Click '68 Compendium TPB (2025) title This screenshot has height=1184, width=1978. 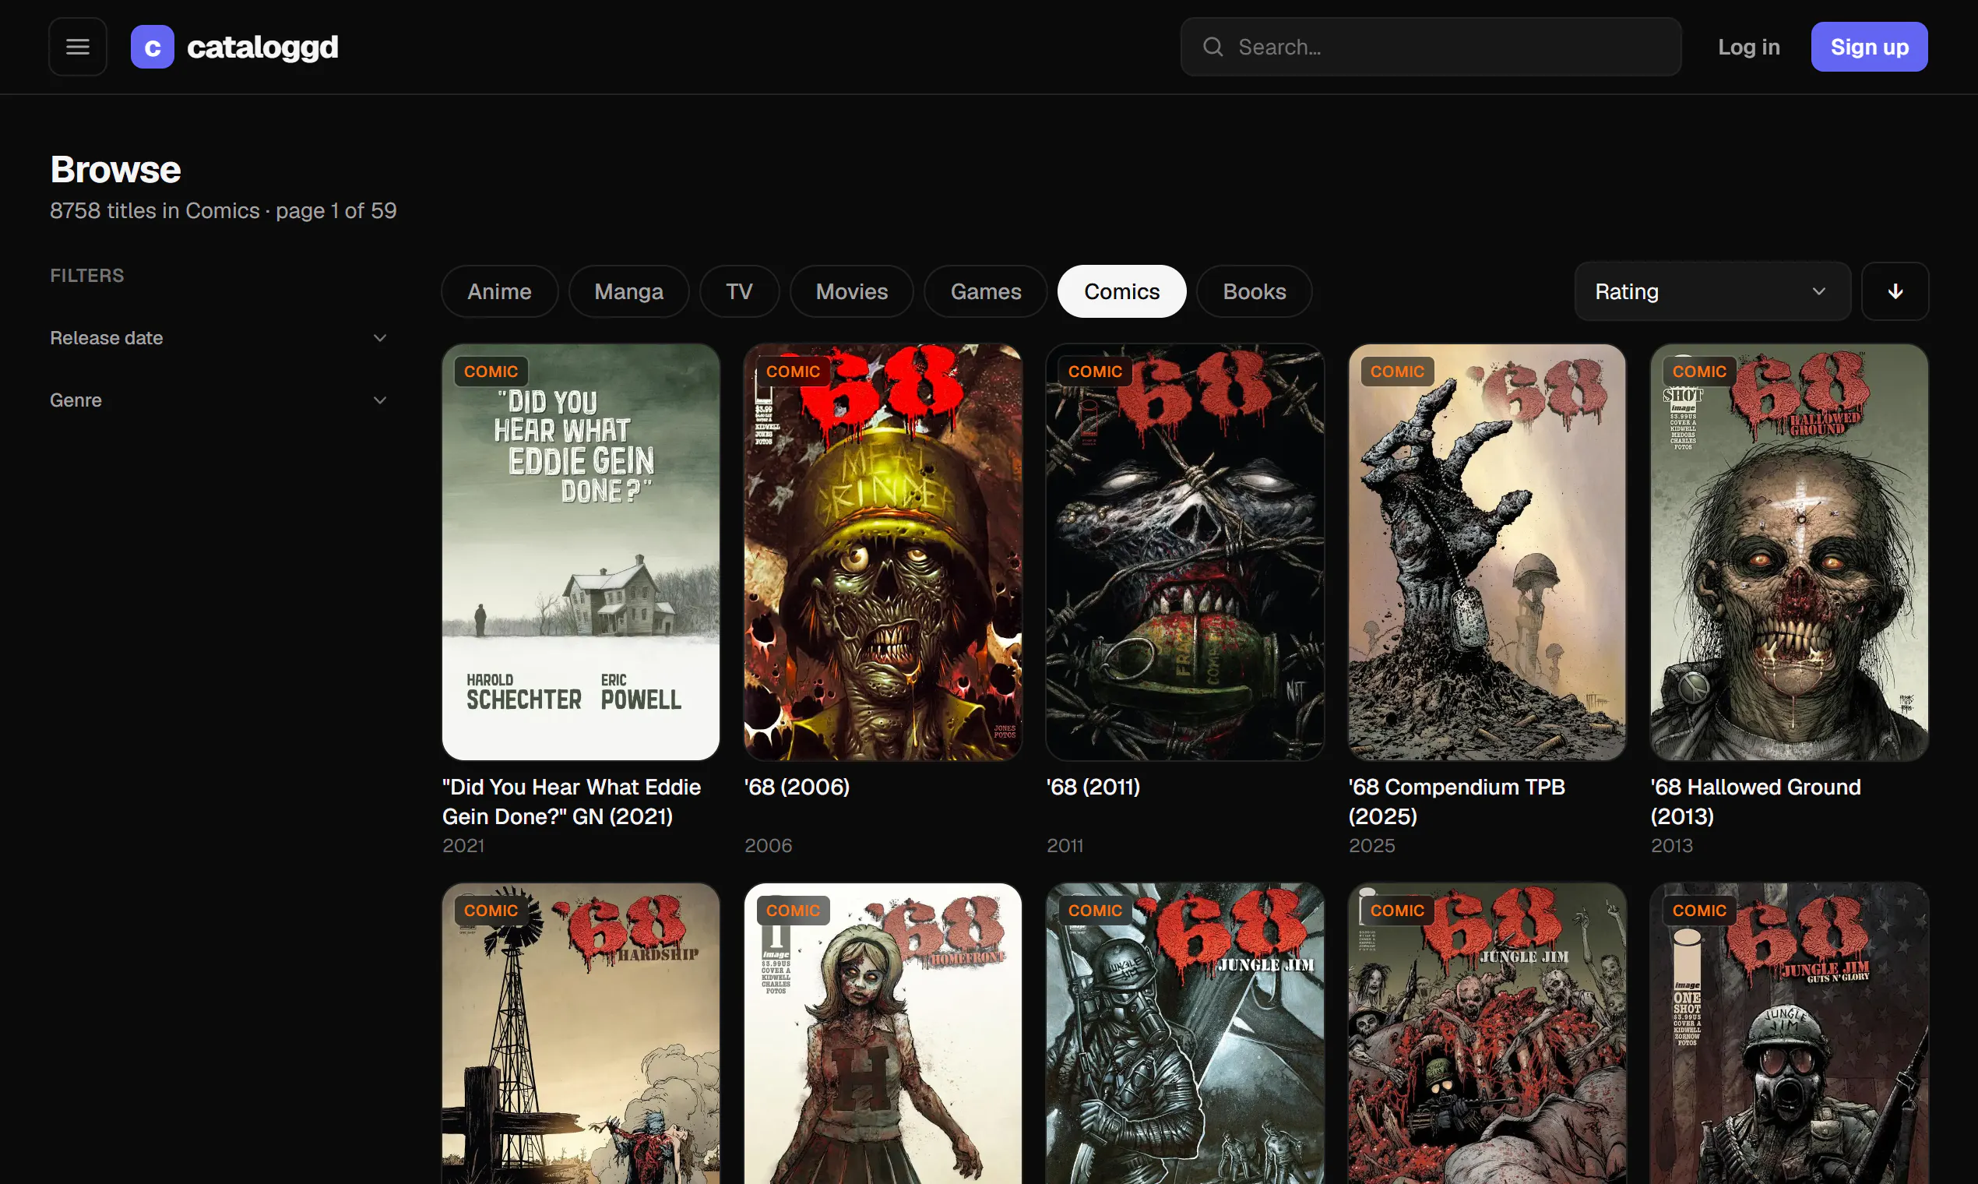click(x=1456, y=802)
